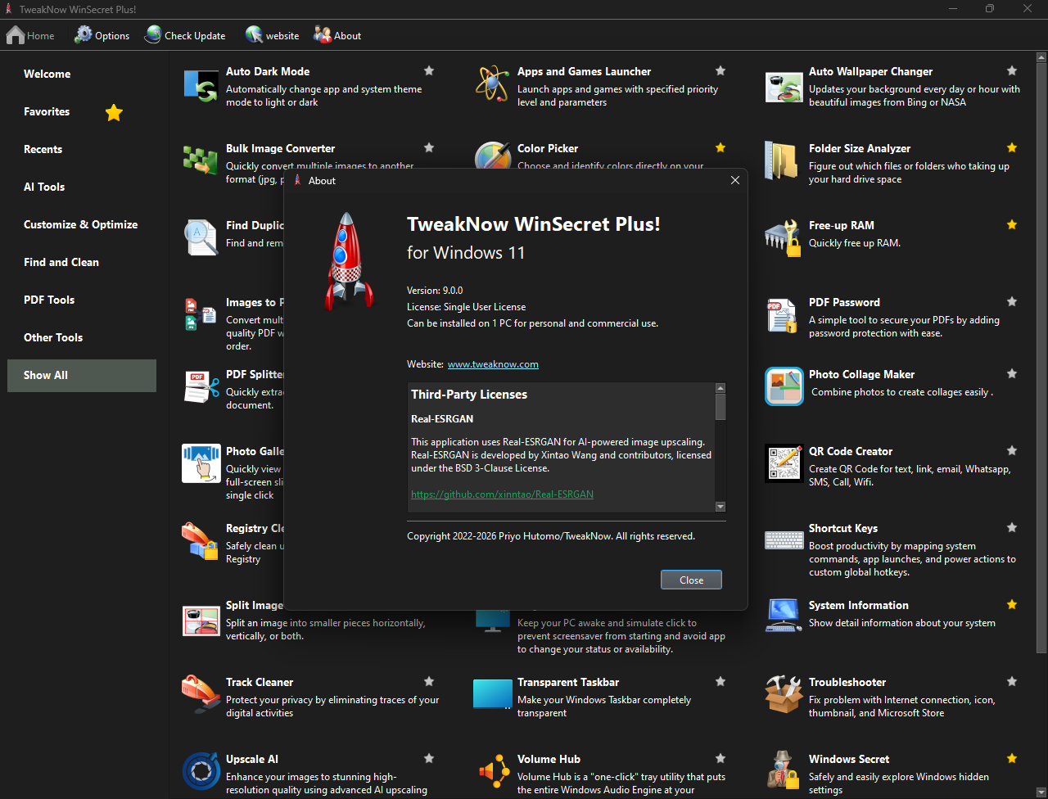This screenshot has width=1048, height=799.
Task: Star the Photo Collage Maker tool
Action: 1012,373
